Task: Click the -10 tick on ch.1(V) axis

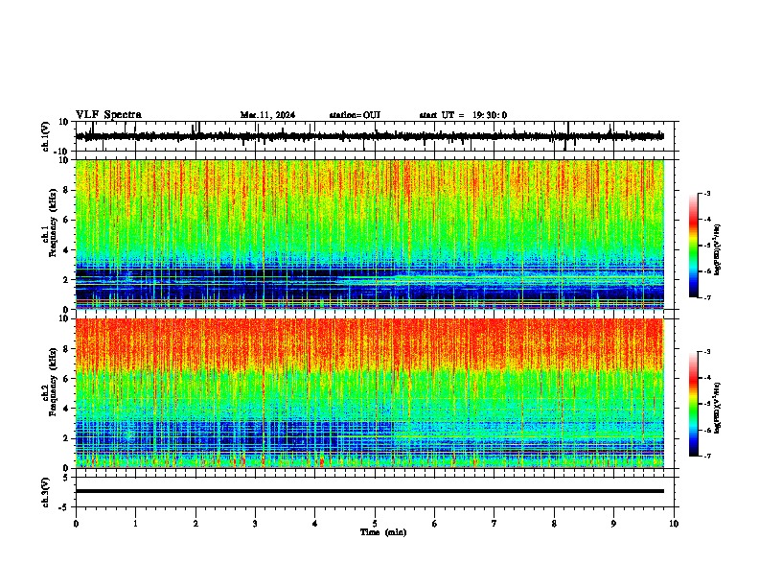Action: tap(62, 152)
